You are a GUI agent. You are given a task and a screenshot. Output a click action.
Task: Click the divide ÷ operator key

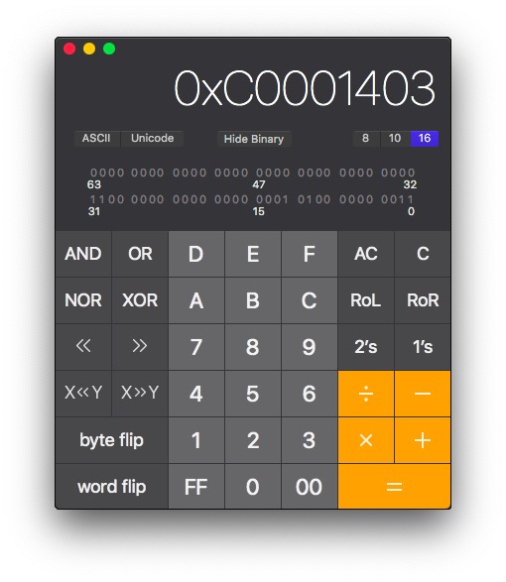pos(366,394)
